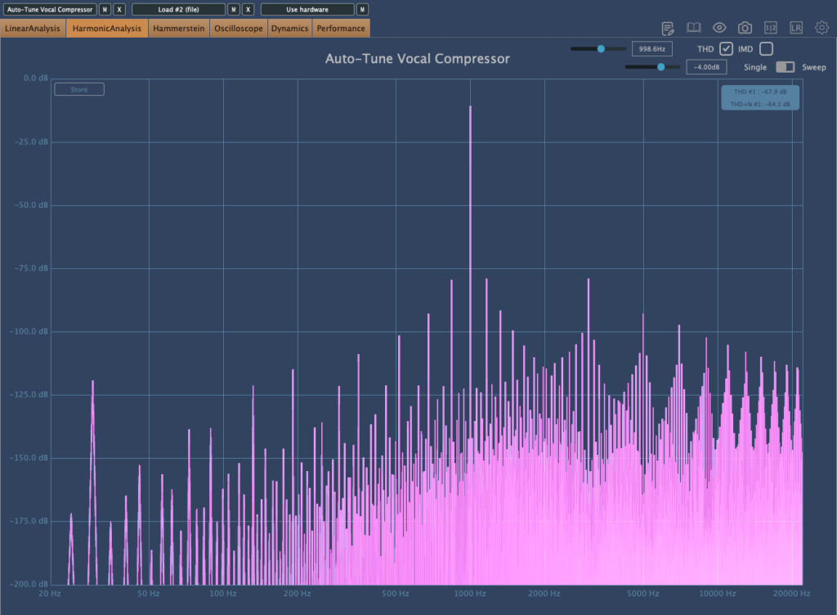The width and height of the screenshot is (837, 615).
Task: Toggle Single/Sweep switch
Action: pyautogui.click(x=785, y=67)
